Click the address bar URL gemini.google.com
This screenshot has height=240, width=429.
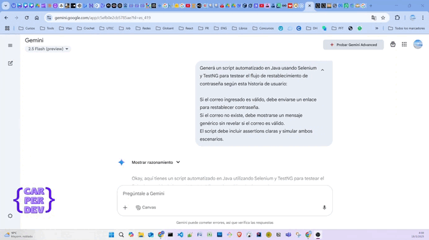pyautogui.click(x=102, y=18)
